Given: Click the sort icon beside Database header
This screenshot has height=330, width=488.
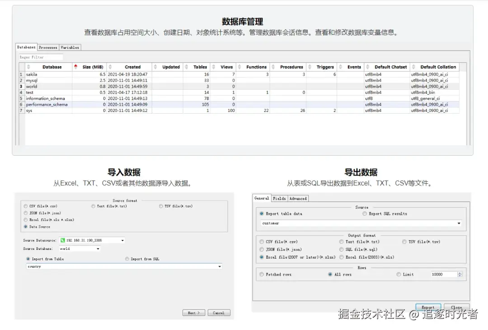Looking at the screenshot, I should (x=28, y=67).
